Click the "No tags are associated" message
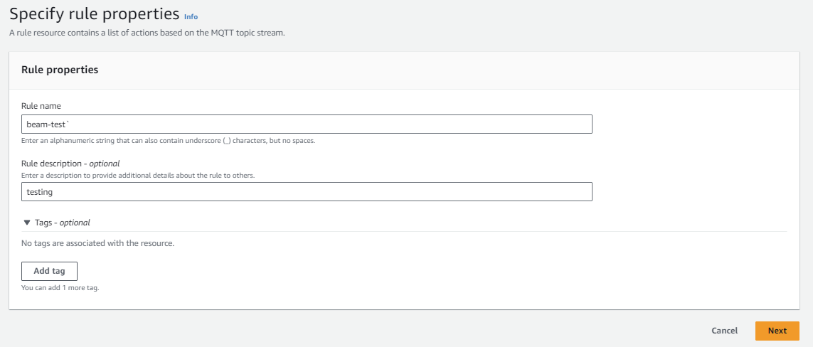813x347 pixels. click(x=97, y=243)
